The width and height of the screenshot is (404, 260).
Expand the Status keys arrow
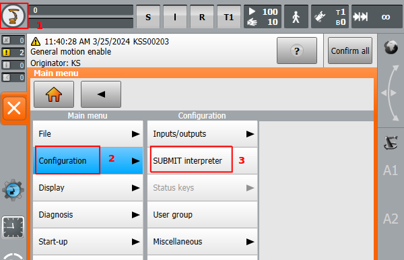[250, 188]
